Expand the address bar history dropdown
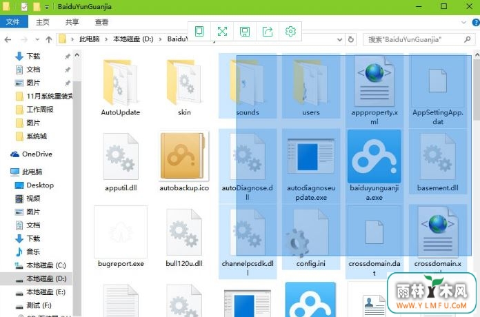 pos(339,39)
